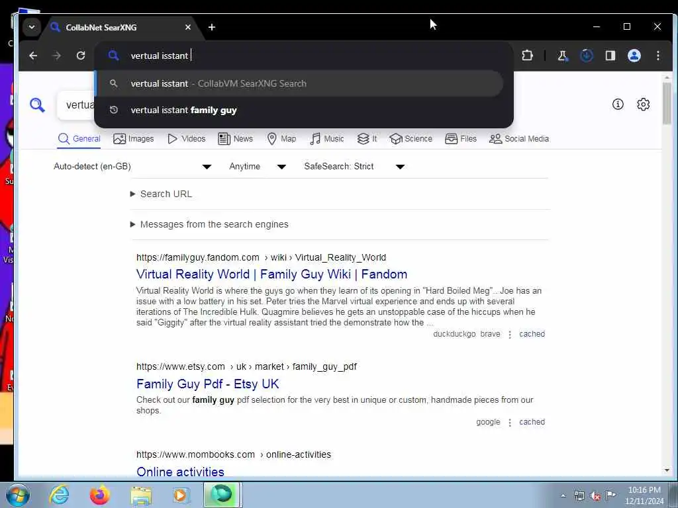Screen dimensions: 678x508
Task: Open Chrome Labs flask icon
Action: coord(563,56)
